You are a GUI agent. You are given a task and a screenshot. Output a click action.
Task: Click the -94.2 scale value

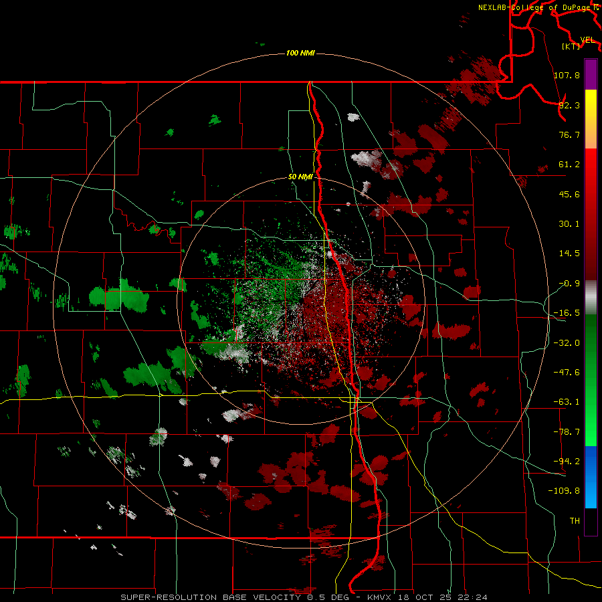[567, 462]
